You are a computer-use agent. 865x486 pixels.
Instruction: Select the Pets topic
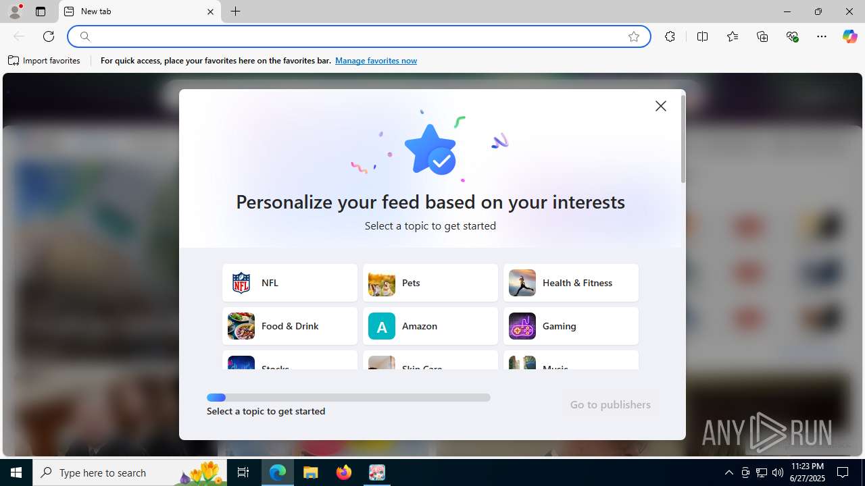coord(430,283)
